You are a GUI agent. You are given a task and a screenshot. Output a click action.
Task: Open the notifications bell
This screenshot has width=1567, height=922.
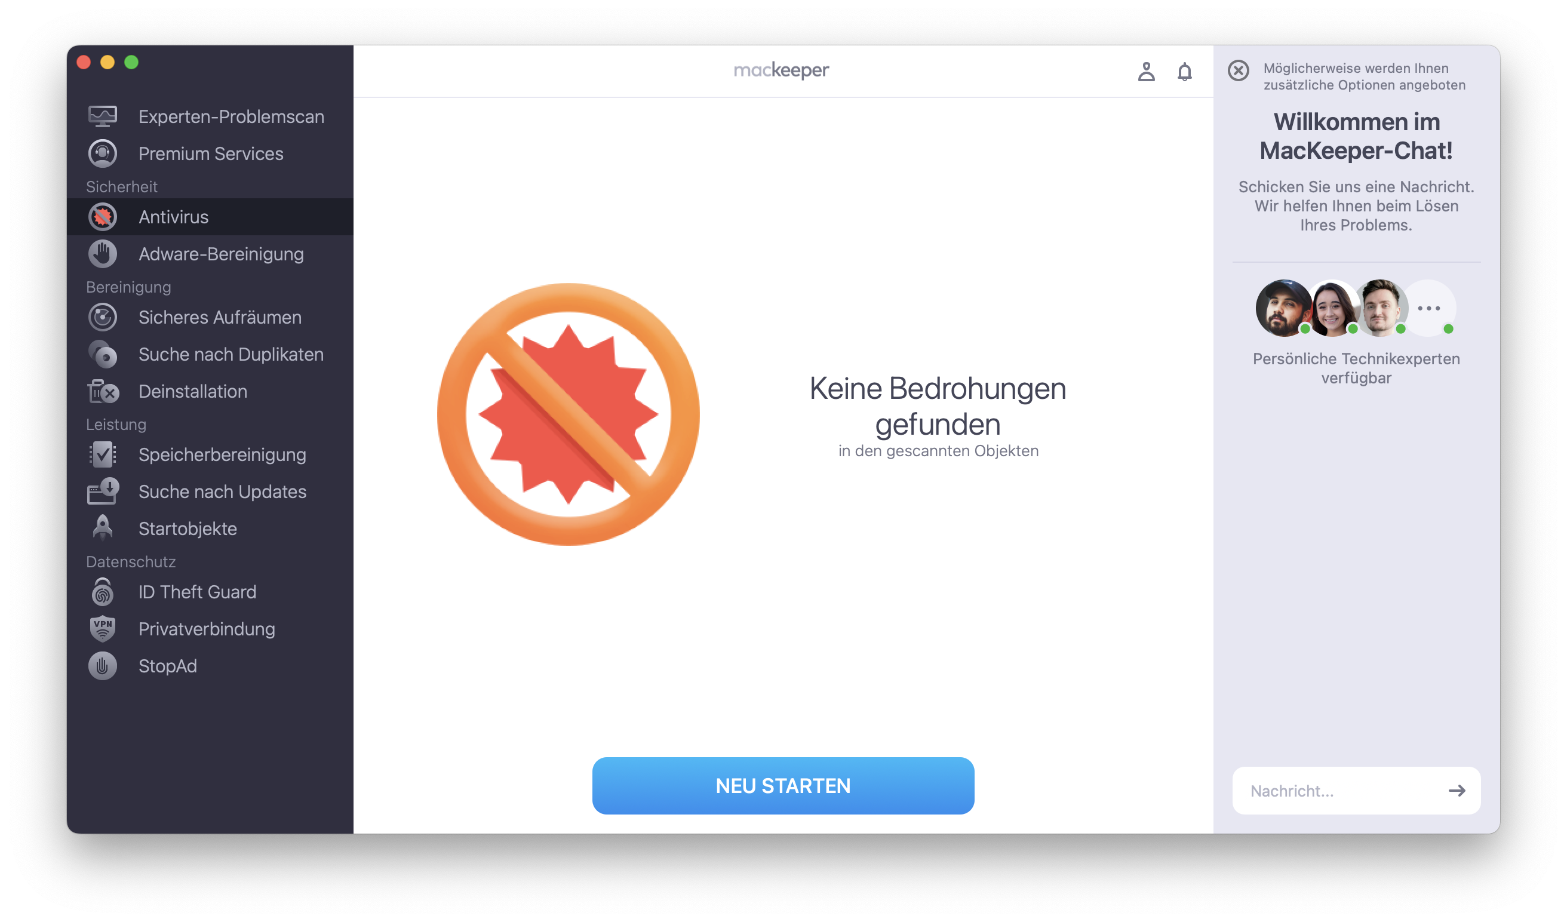[x=1184, y=72]
